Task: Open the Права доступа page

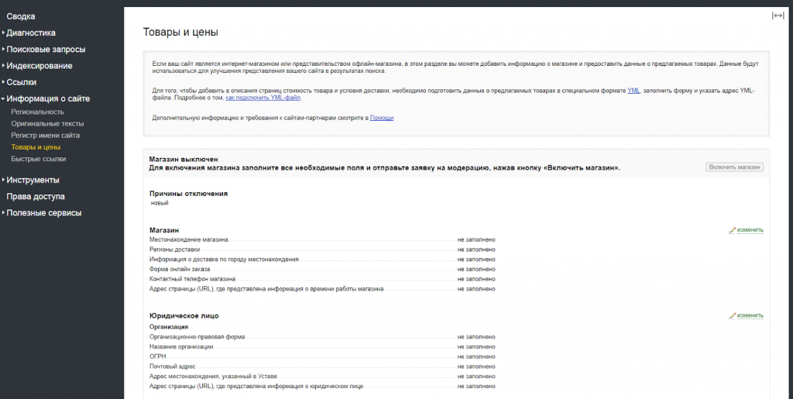Action: tap(36, 196)
